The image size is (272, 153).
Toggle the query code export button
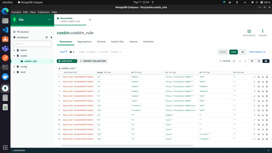coord(243,52)
